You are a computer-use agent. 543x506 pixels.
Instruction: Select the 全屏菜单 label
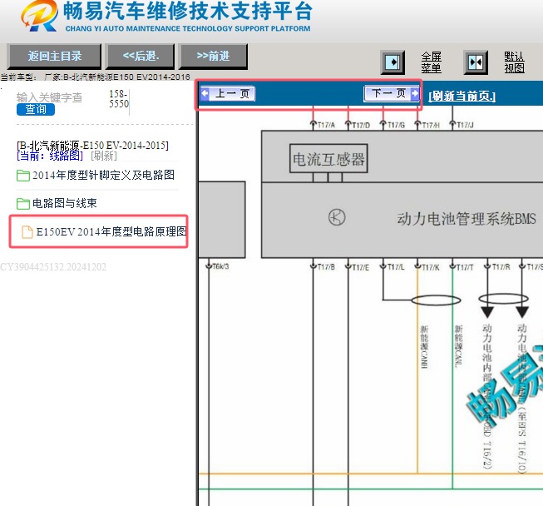point(431,62)
